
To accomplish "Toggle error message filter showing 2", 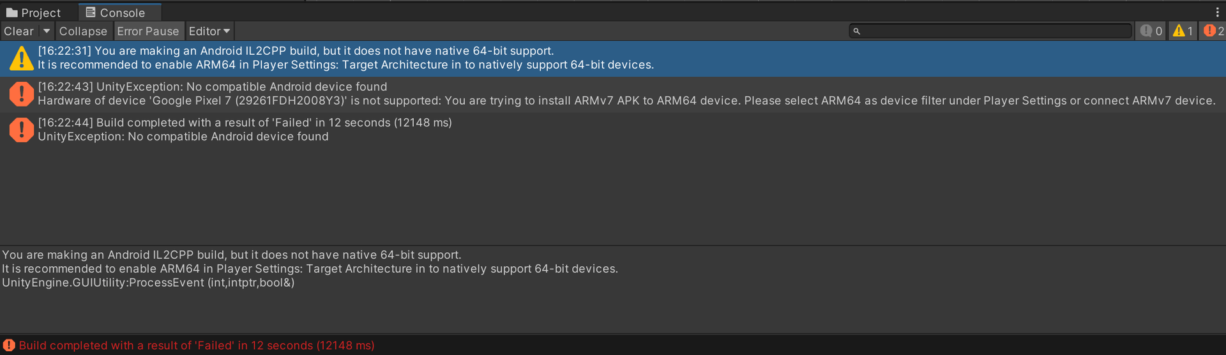I will pyautogui.click(x=1213, y=31).
